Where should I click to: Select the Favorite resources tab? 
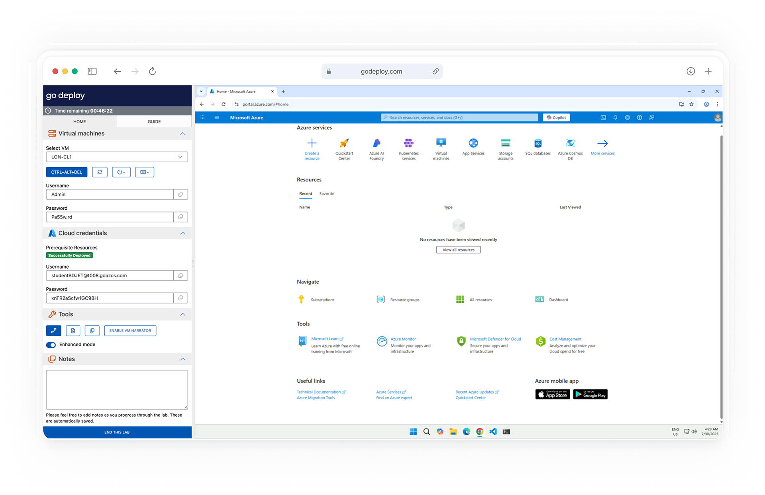[x=327, y=194]
